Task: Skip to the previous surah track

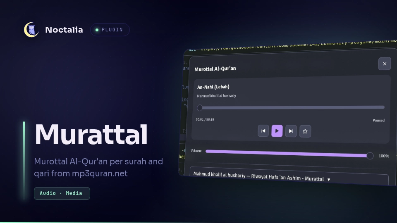Action: click(x=263, y=131)
